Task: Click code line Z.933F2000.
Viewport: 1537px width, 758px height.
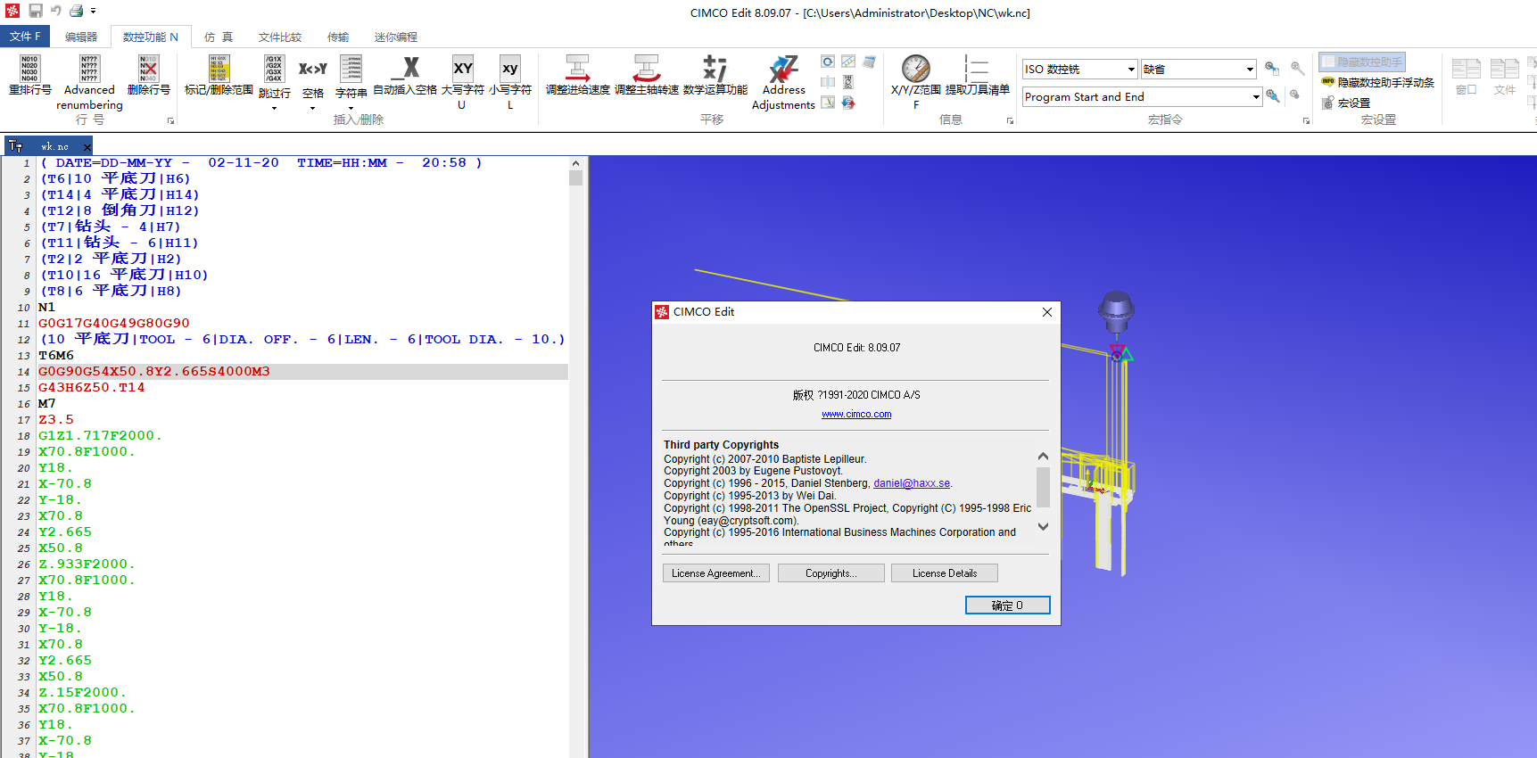Action: [x=87, y=564]
